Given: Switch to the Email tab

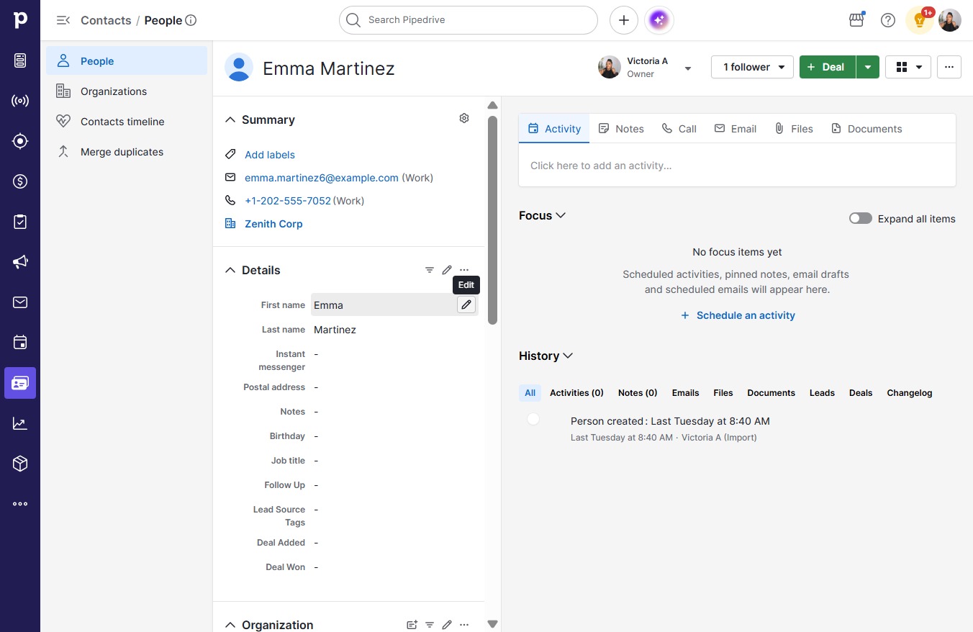Looking at the screenshot, I should [736, 129].
